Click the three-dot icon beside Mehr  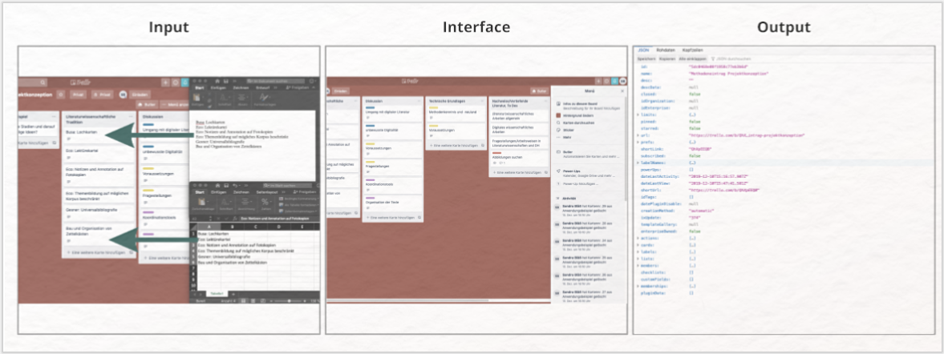click(x=558, y=137)
